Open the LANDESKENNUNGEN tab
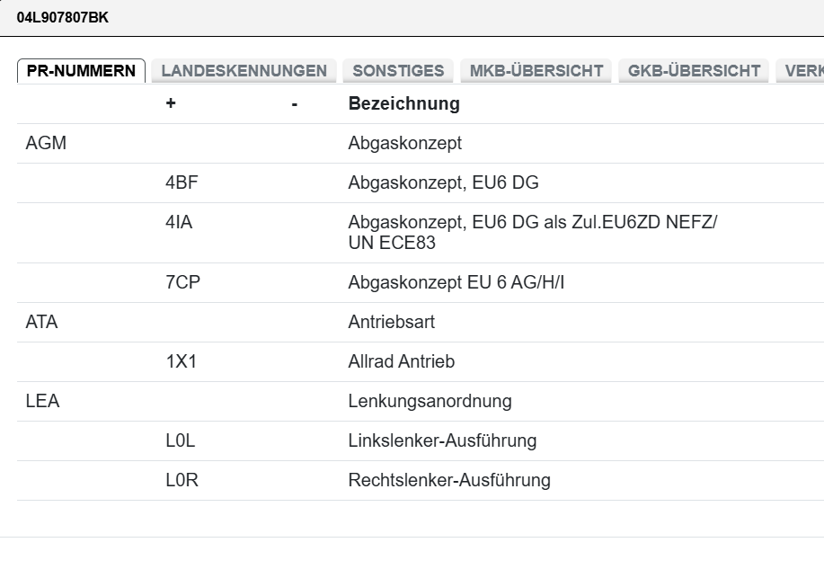824x578 pixels. 244,71
